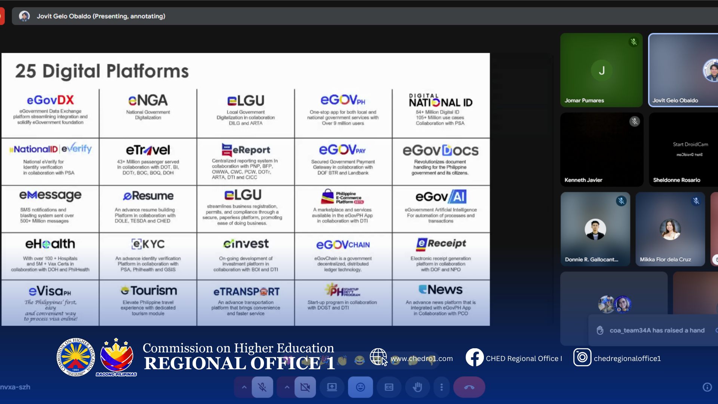Click the eGovPay logo on the slide
The image size is (718, 404).
coord(342,150)
